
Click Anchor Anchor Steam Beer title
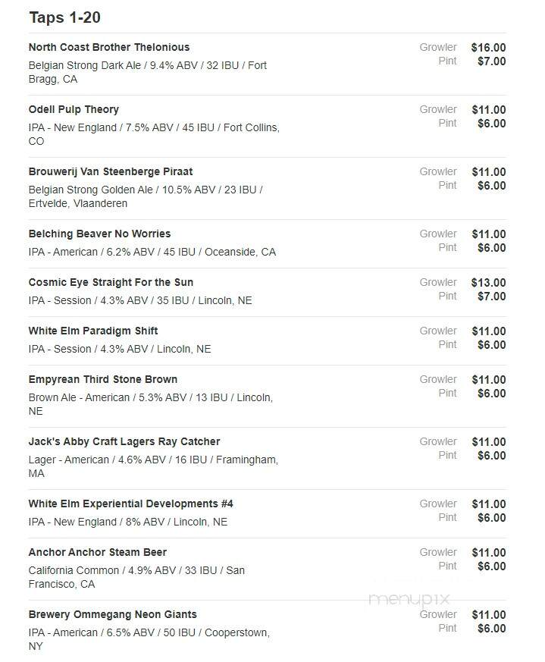pyautogui.click(x=98, y=552)
